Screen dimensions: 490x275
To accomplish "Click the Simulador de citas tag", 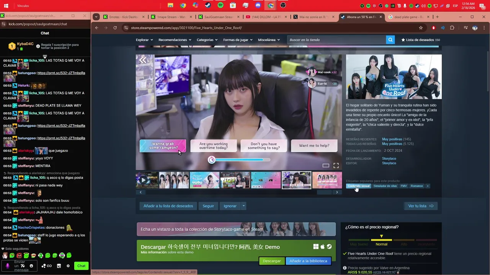I will pyautogui.click(x=385, y=186).
